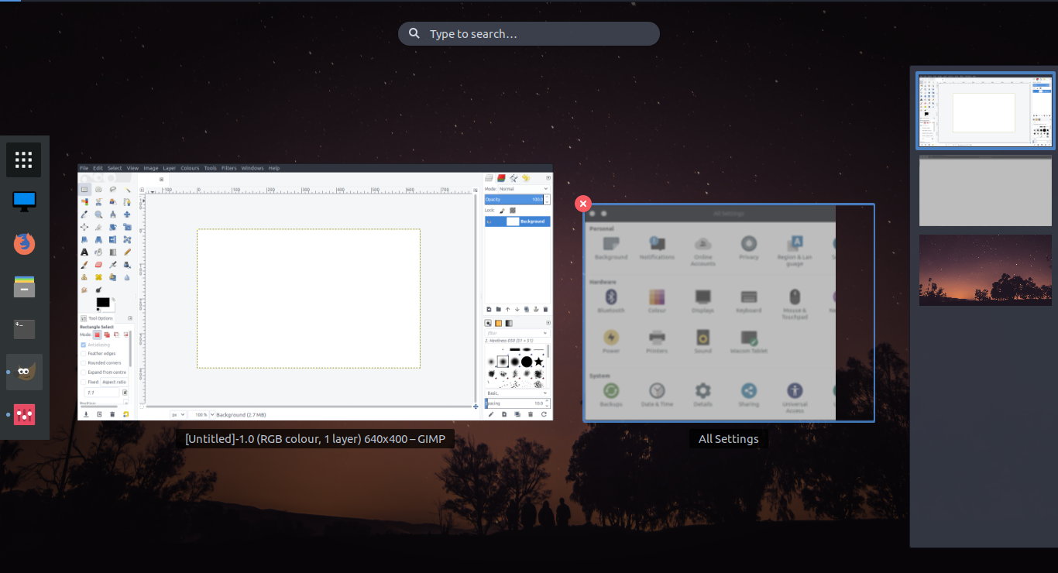Delete the selected layer
The image size is (1058, 573).
point(545,309)
